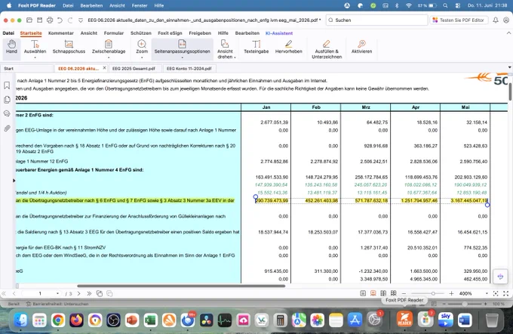The height and width of the screenshot is (334, 513).
Task: Jump to last page double arrow
Action: [x=89, y=294]
